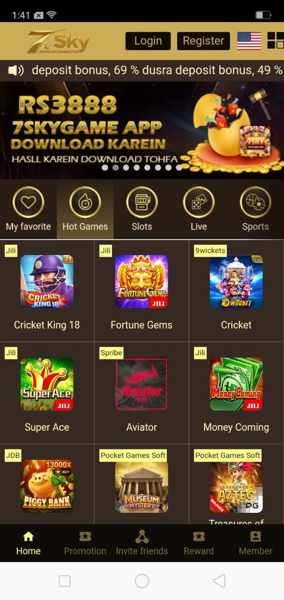Select the Hot Games flame icon

85,202
